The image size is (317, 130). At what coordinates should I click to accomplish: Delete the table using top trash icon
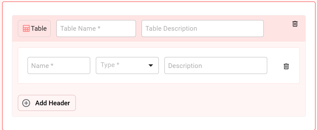(295, 24)
